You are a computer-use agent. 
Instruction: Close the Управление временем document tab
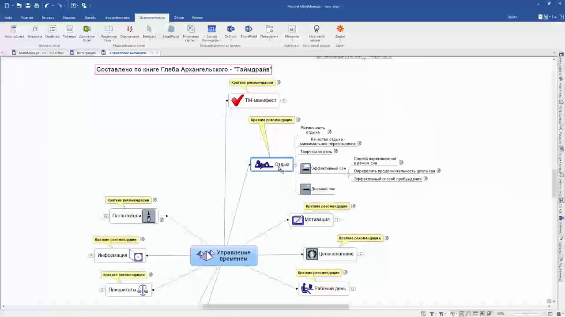coord(158,53)
